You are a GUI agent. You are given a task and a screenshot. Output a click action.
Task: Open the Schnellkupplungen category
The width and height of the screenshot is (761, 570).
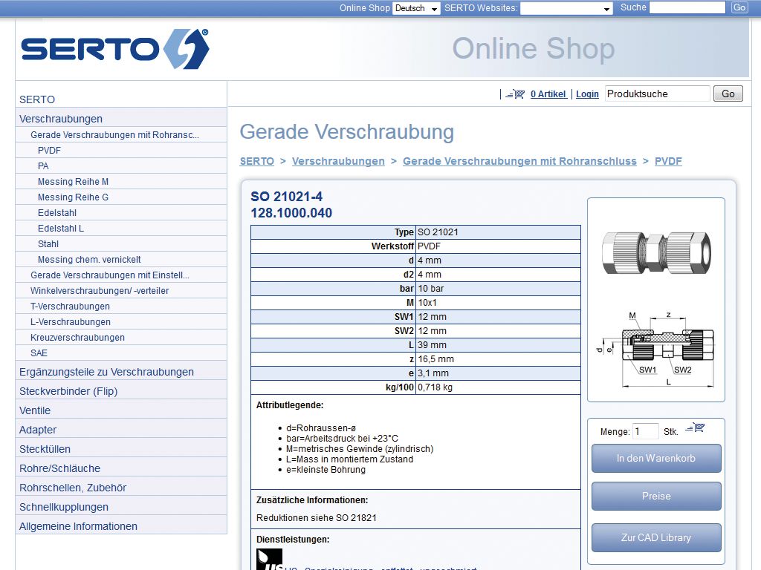coord(64,507)
